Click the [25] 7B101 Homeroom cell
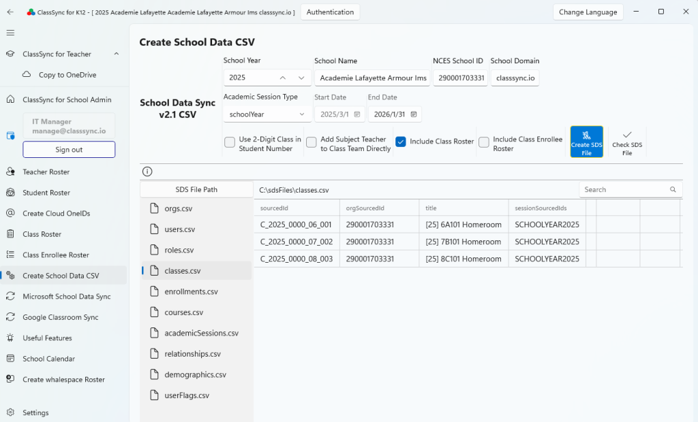 (x=464, y=242)
